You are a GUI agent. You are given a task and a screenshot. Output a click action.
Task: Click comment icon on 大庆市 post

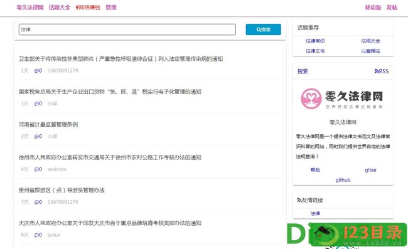(x=38, y=235)
